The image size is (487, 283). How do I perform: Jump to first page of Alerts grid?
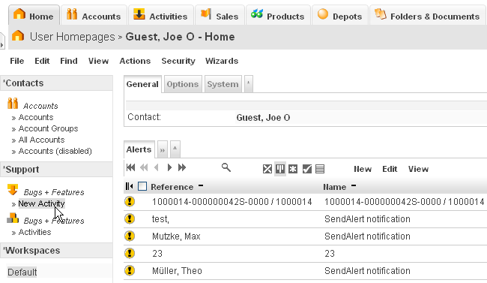pos(131,167)
